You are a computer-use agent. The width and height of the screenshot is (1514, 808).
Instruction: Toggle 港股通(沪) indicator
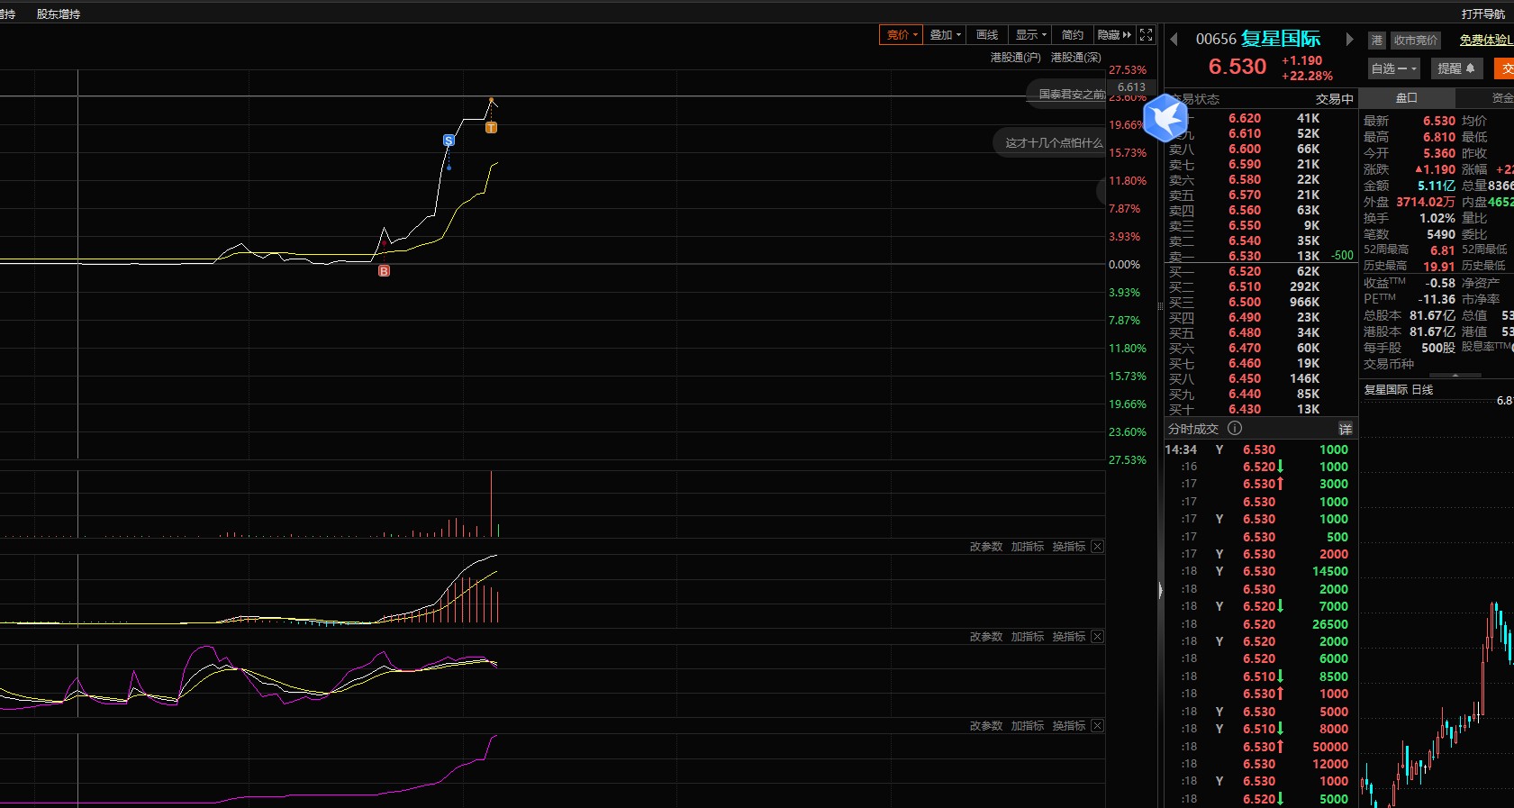(x=1015, y=58)
